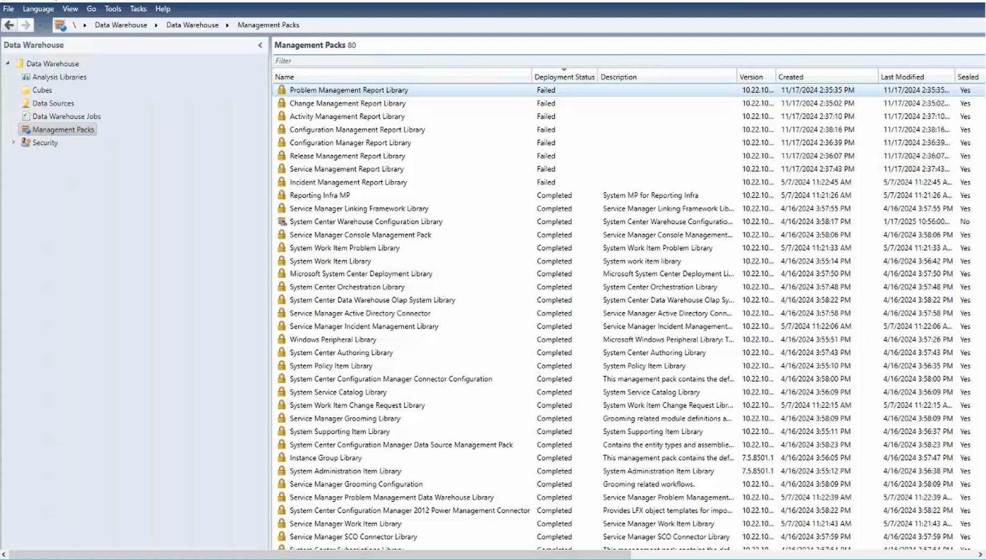Click lock icon of Service Manager Grooming Library

[x=281, y=418]
